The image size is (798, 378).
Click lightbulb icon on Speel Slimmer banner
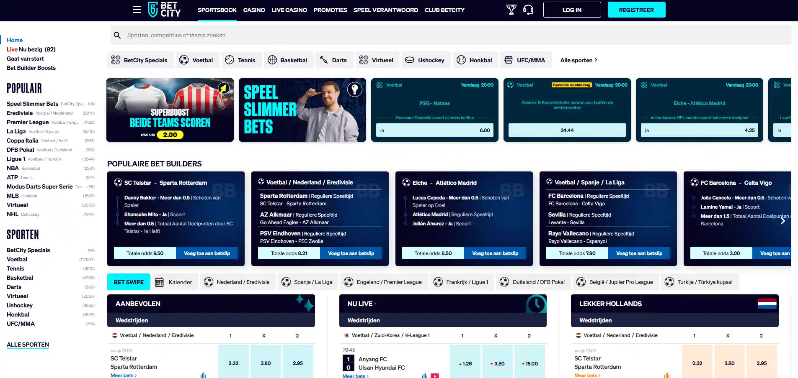click(354, 89)
